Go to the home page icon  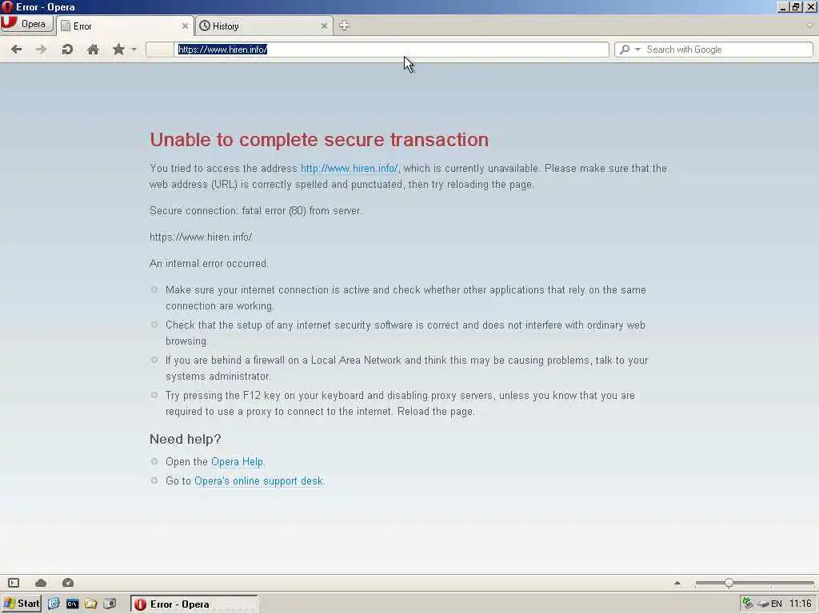[x=93, y=50]
